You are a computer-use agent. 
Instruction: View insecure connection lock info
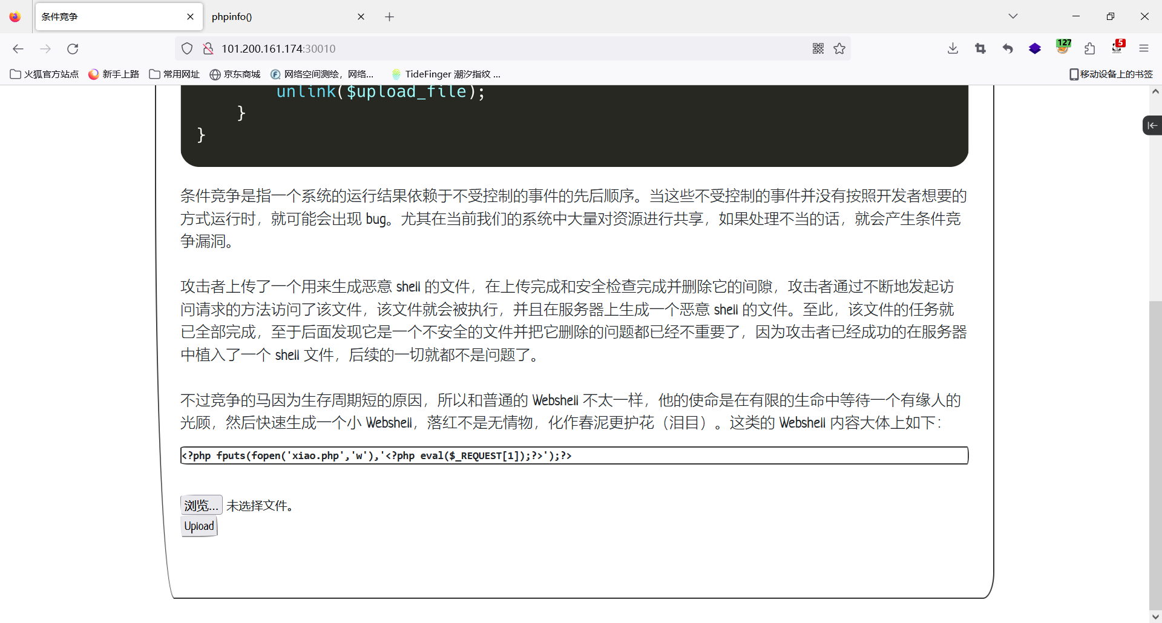click(x=208, y=48)
